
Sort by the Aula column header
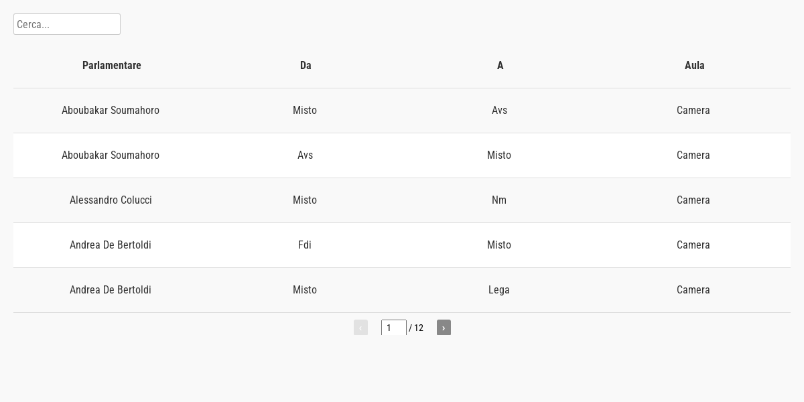click(694, 66)
